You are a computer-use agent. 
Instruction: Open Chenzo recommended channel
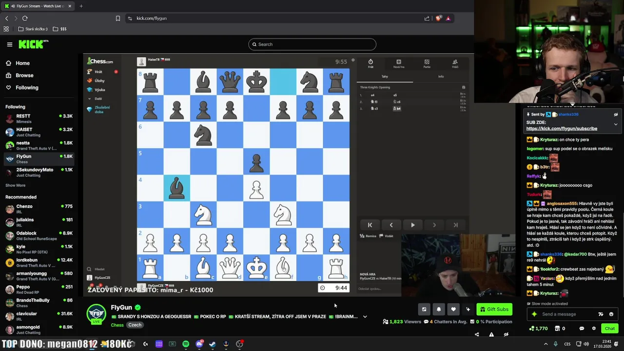(x=39, y=209)
